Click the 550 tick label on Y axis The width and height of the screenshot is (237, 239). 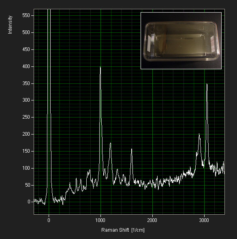click(x=26, y=15)
